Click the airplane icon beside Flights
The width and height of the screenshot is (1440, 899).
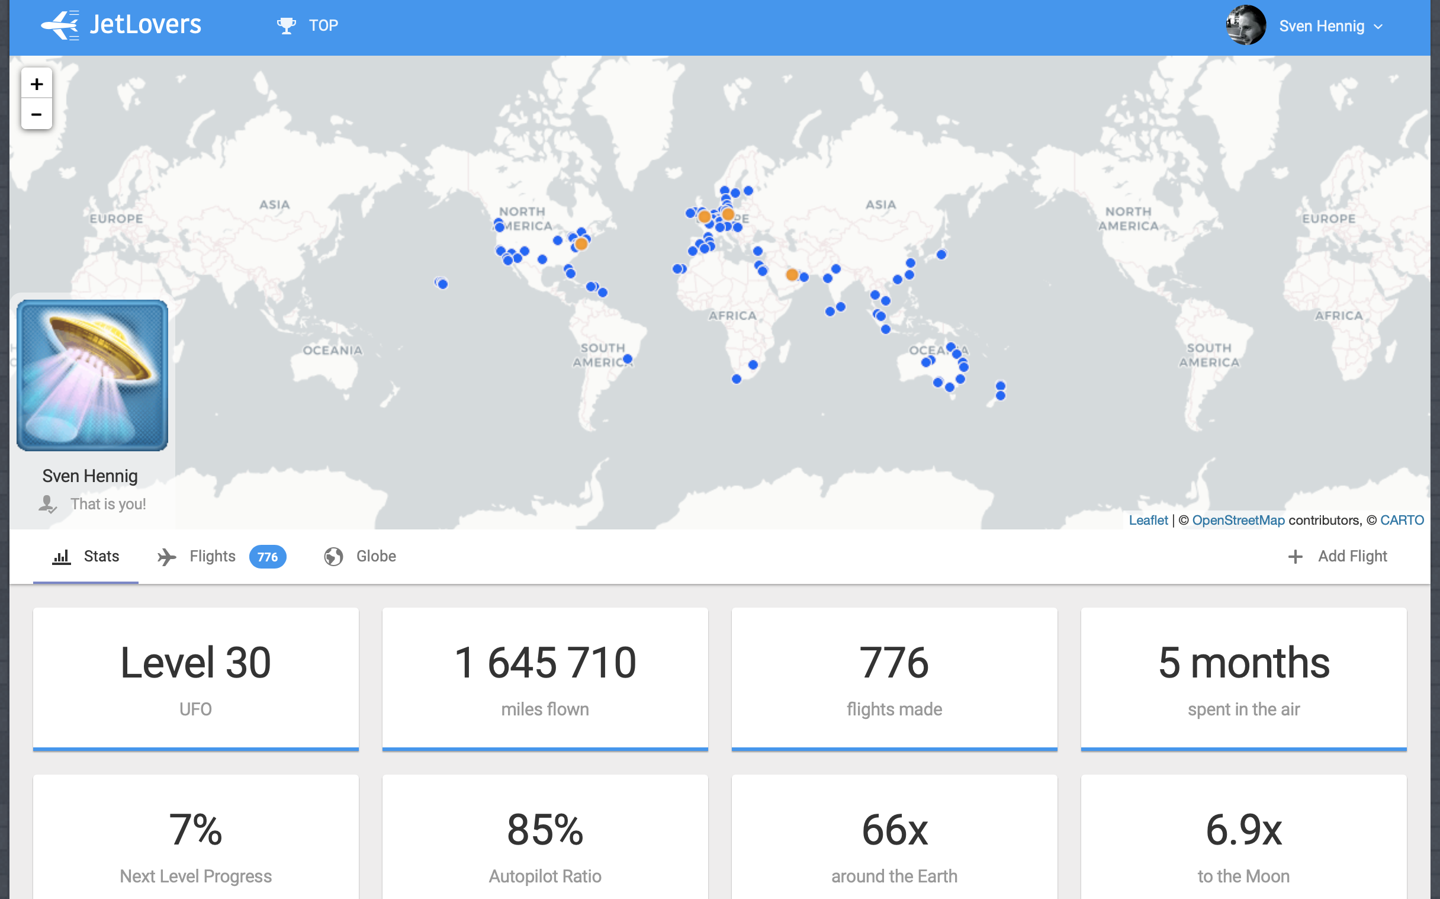click(x=166, y=557)
